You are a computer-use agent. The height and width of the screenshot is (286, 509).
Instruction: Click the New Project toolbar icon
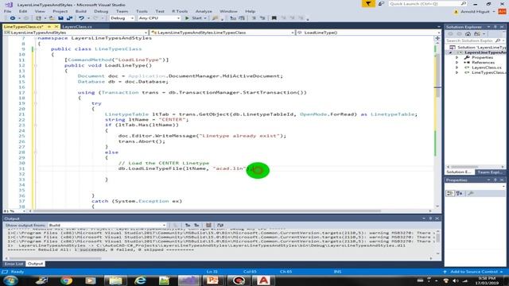pyautogui.click(x=38, y=18)
